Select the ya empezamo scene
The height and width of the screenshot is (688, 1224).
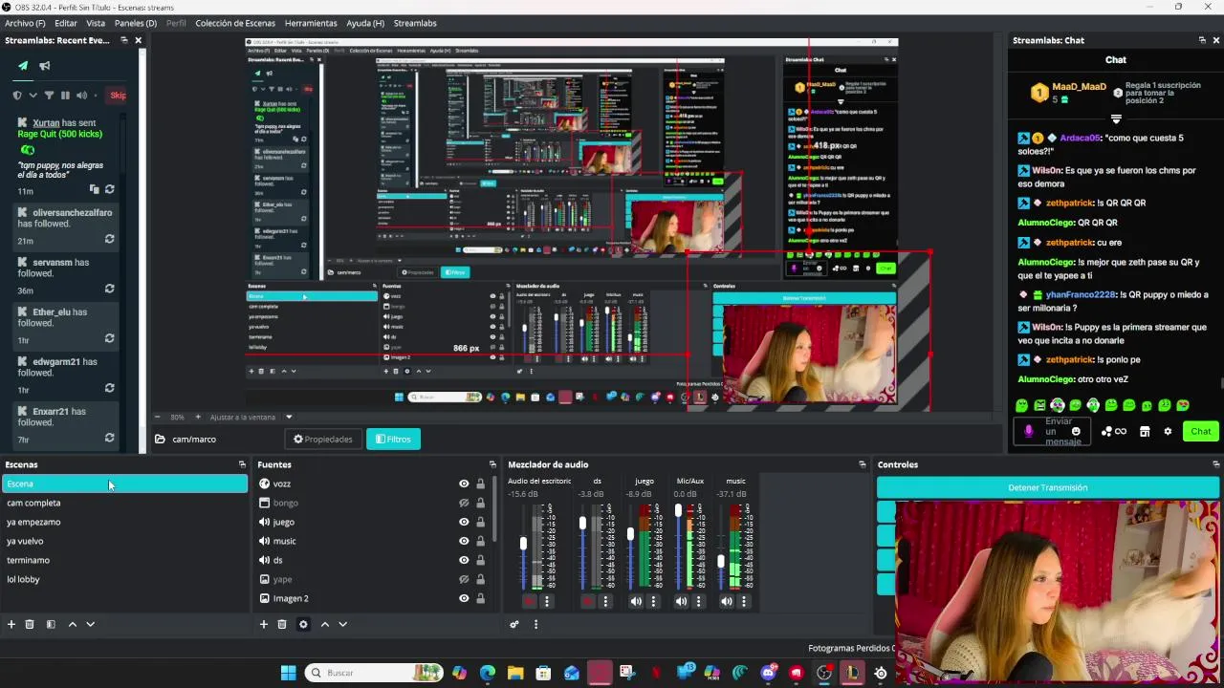click(x=124, y=522)
